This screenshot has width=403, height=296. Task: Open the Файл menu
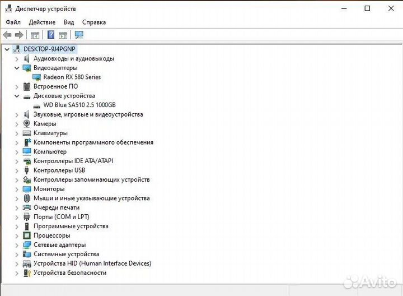tap(13, 22)
